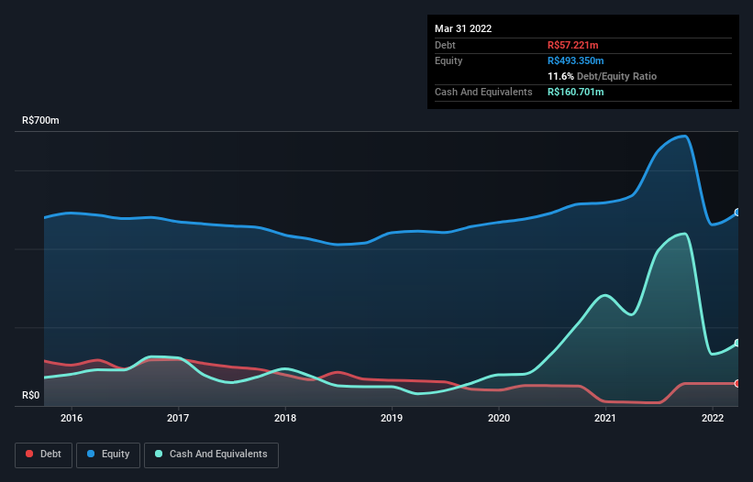Click the 2018 x-axis label
The image size is (753, 482).
click(285, 418)
